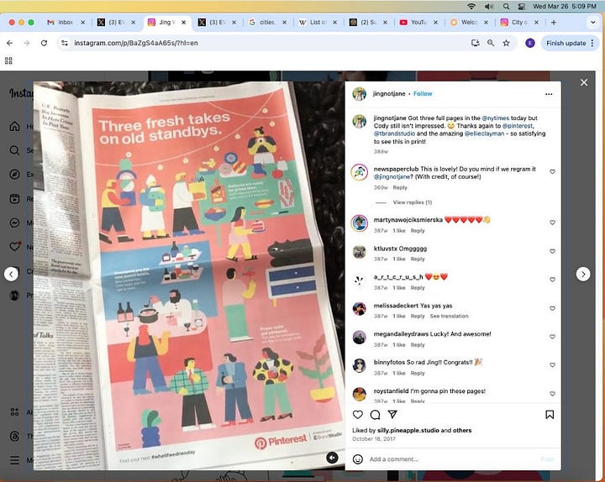Screen dimensions: 605x482
Task: Reply to the binnyfotos comment
Action: [x=418, y=374]
